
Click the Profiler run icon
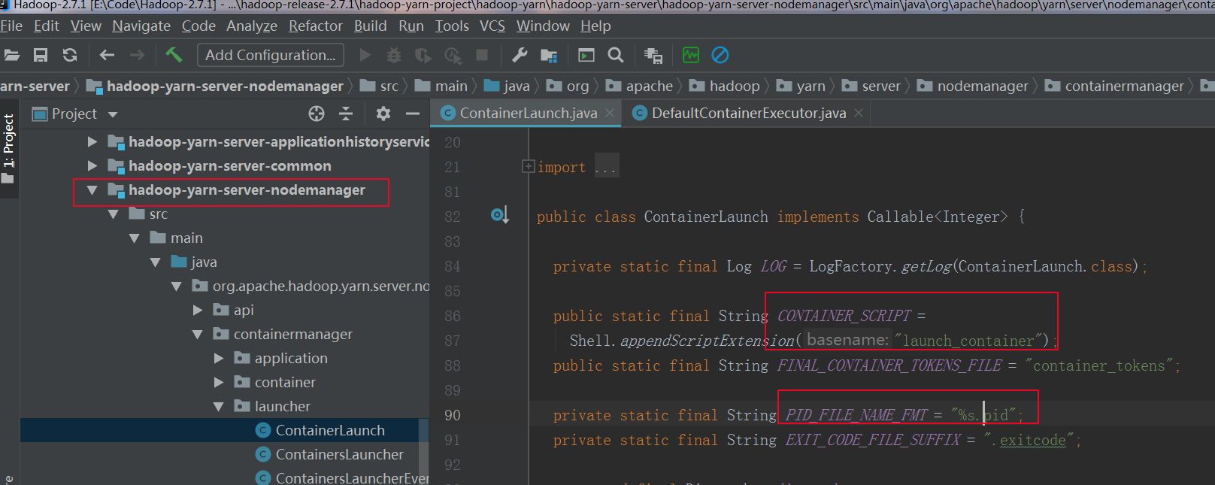coord(453,55)
